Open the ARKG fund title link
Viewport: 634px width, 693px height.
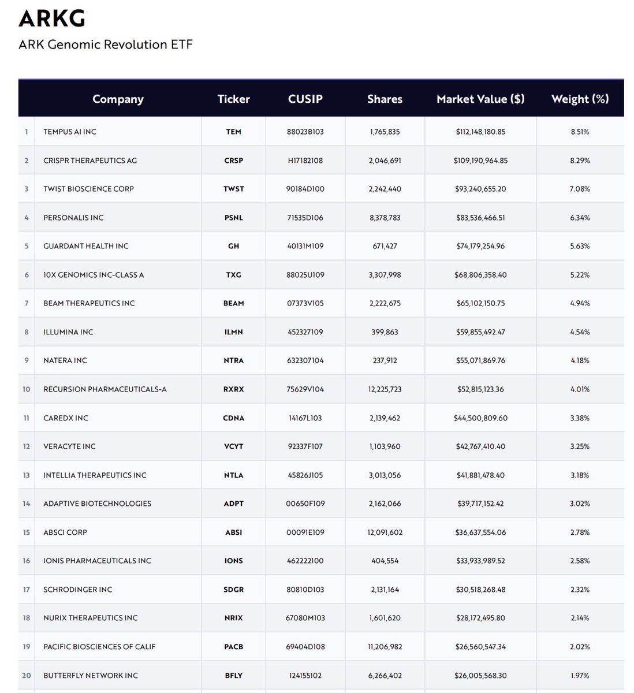(x=52, y=19)
